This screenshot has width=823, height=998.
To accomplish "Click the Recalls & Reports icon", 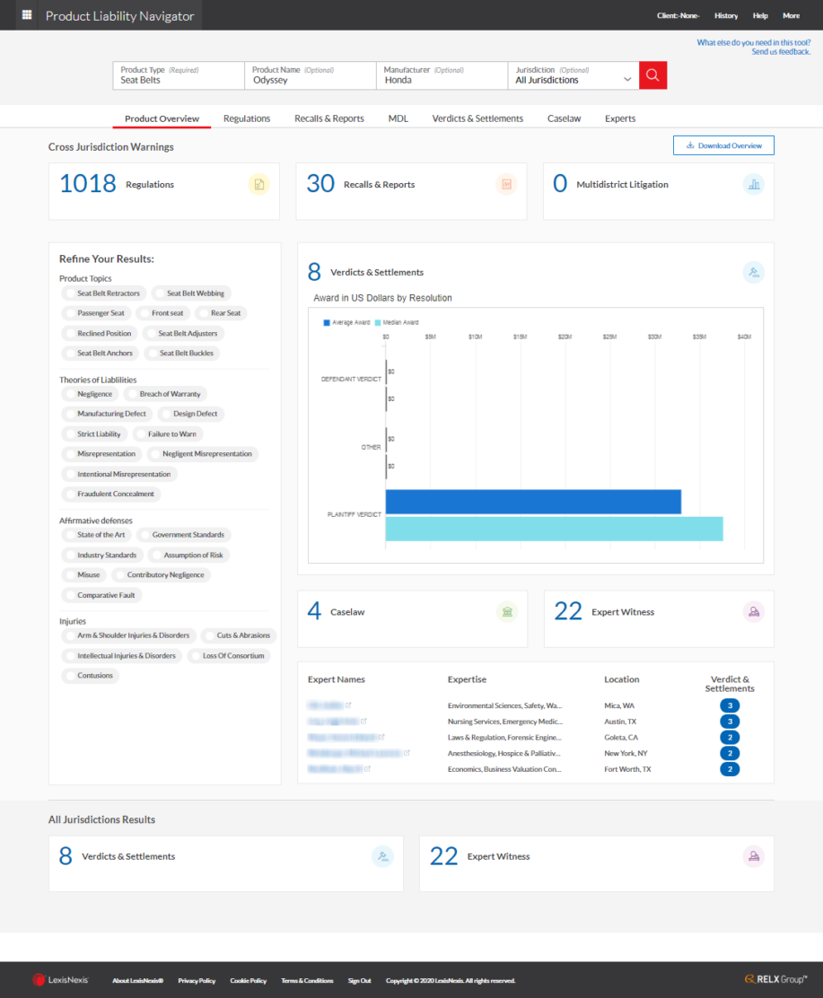I will (507, 185).
